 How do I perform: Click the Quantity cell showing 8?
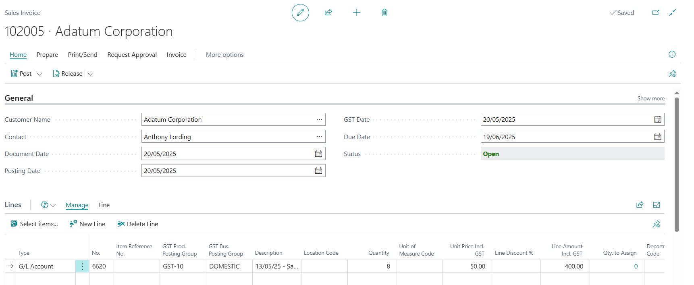pos(372,266)
